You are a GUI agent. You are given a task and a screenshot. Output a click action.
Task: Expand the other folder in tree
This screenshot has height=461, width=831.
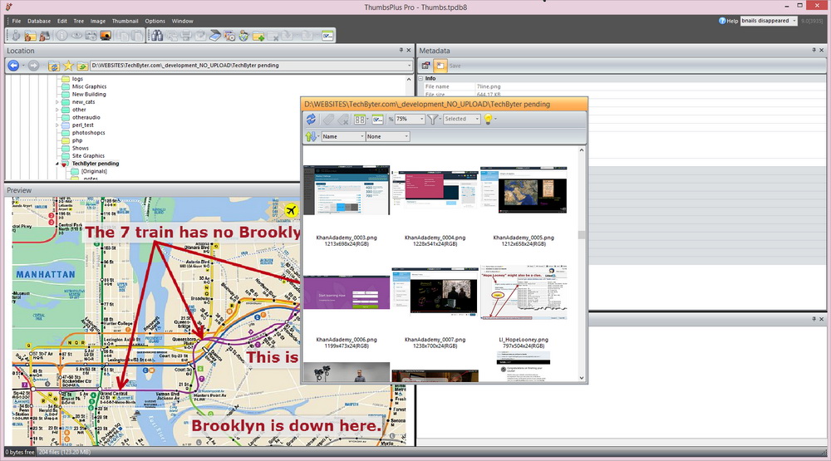point(57,110)
